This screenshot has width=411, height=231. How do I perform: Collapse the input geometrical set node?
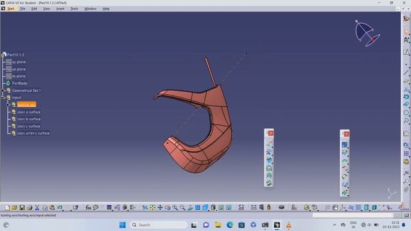tap(3, 98)
